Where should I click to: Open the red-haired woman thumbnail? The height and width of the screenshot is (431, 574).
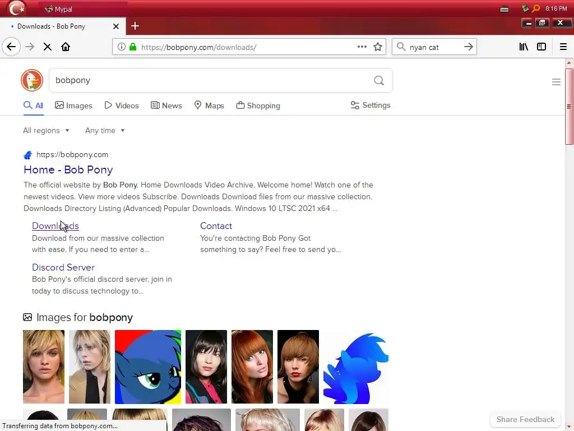252,367
